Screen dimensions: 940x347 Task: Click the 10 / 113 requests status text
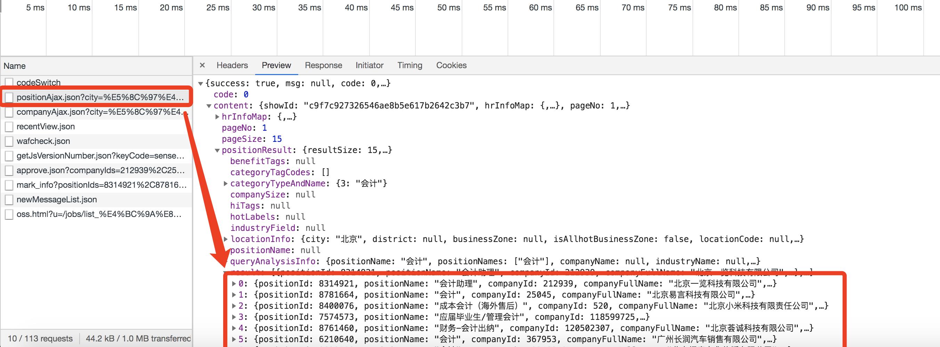click(x=40, y=339)
